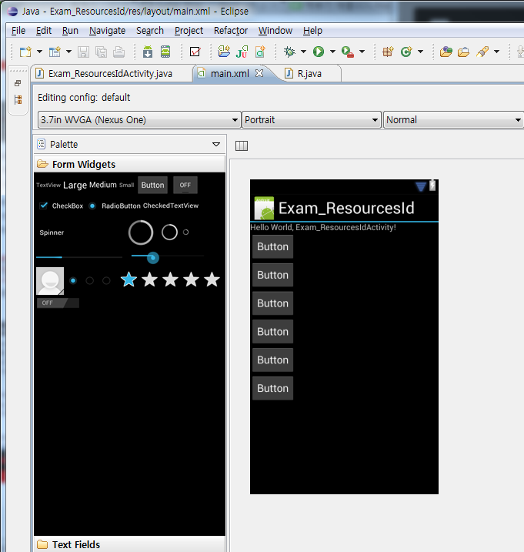The width and height of the screenshot is (524, 552).
Task: Select the ToggleButton OFF widget in palette
Action: pos(185,185)
